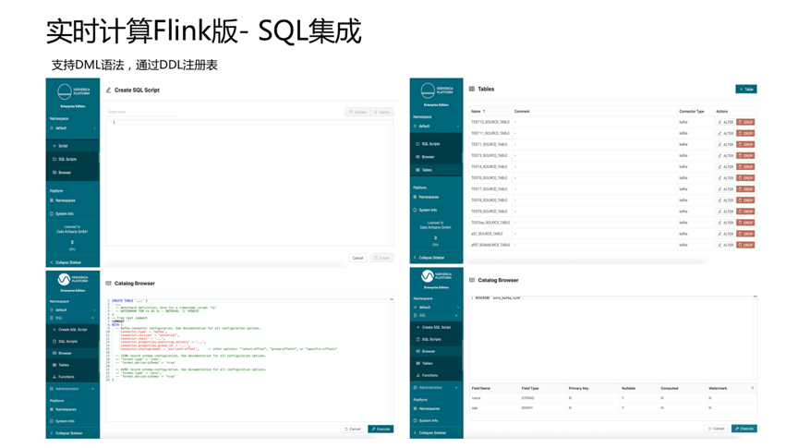Cancel the CREATE TABLE script editor
The width and height of the screenshot is (798, 448).
pyautogui.click(x=352, y=430)
